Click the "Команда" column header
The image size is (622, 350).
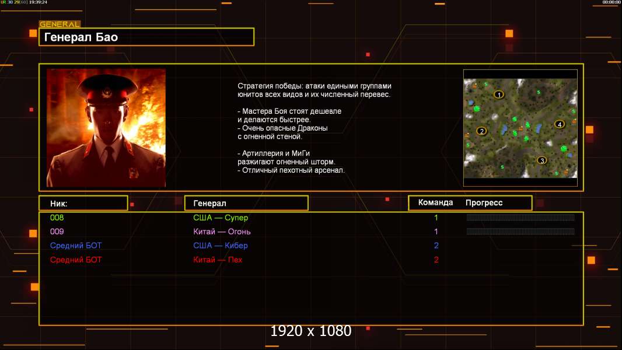(435, 202)
